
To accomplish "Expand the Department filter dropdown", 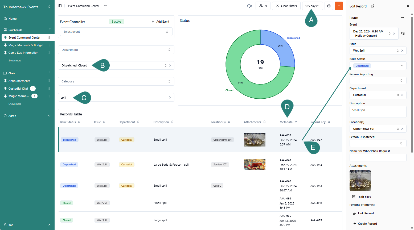I will click(x=116, y=50).
